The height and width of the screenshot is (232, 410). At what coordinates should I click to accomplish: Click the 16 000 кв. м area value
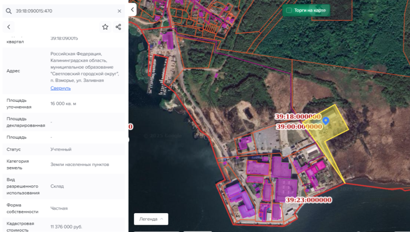[x=63, y=104]
